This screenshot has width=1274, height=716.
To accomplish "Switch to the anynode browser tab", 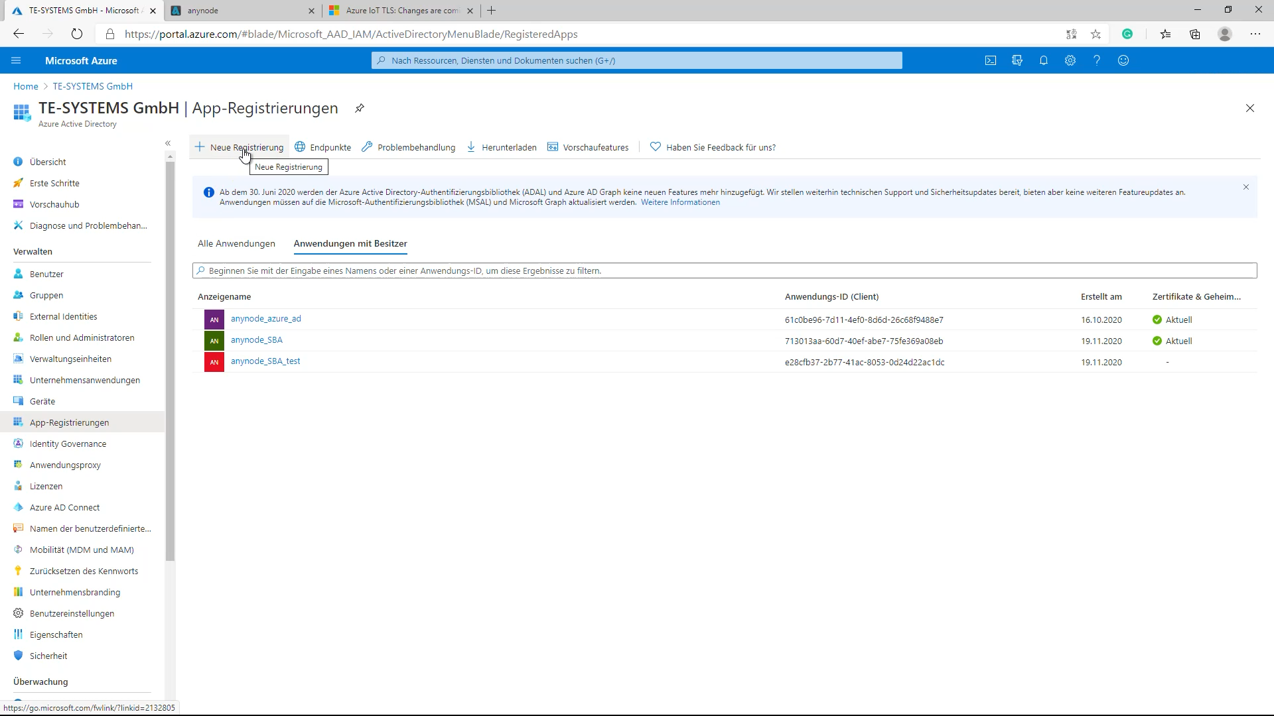I will (243, 11).
